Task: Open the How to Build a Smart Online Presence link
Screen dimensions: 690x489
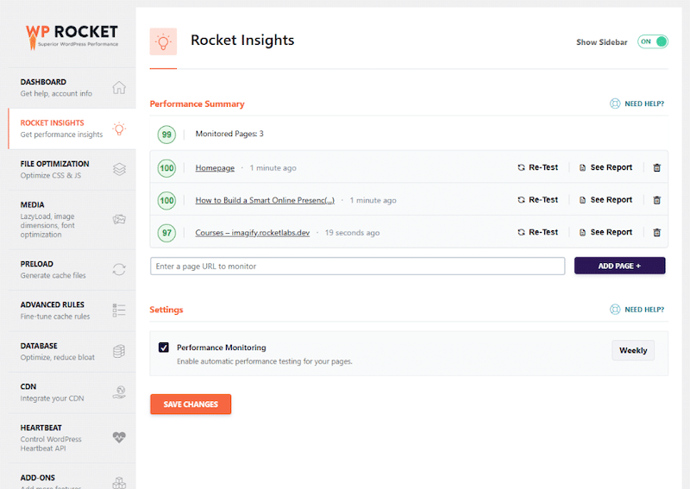Action: pos(264,200)
